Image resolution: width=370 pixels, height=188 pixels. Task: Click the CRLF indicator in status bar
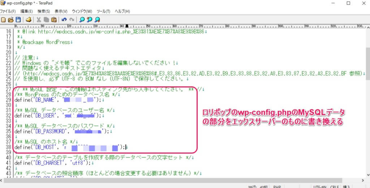click(x=335, y=187)
